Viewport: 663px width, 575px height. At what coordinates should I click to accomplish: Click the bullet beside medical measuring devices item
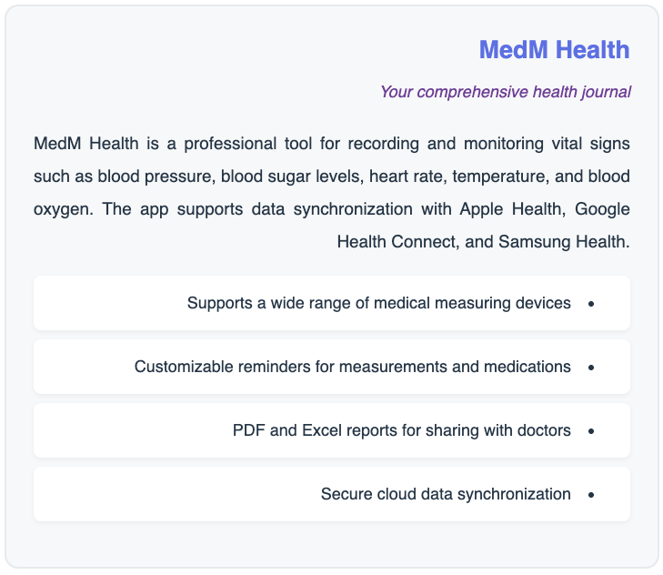pos(591,303)
